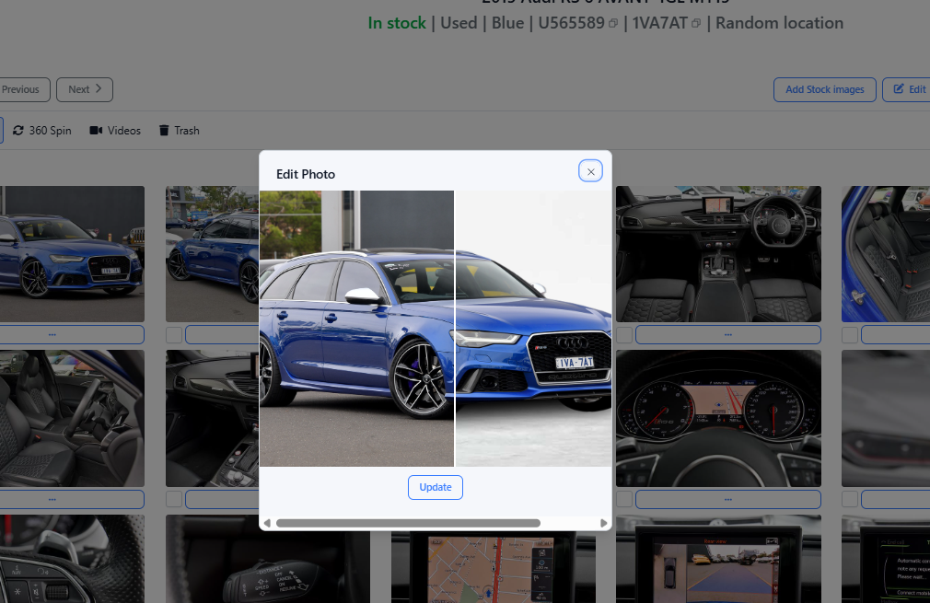The image size is (930, 603).
Task: Click the 'Edit Photo' dialog title
Action: click(x=306, y=174)
